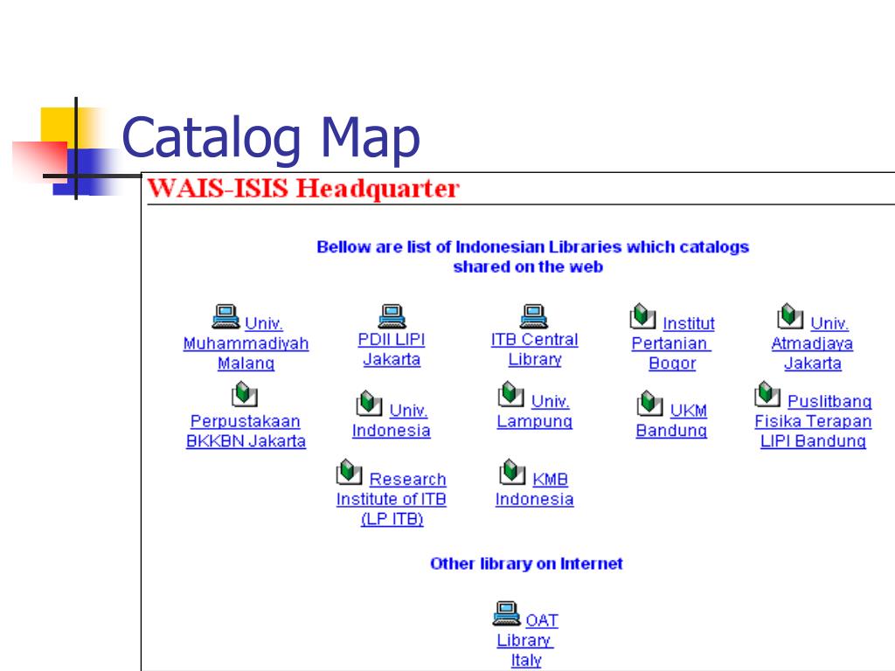Click the book icon beside UKM Bandung
Image resolution: width=895 pixels, height=671 pixels.
649,404
